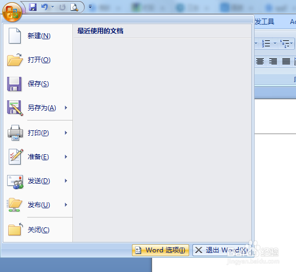The height and width of the screenshot is (272, 296).
Task: Open the Undo history dropdown arrow
Action: 53,7
